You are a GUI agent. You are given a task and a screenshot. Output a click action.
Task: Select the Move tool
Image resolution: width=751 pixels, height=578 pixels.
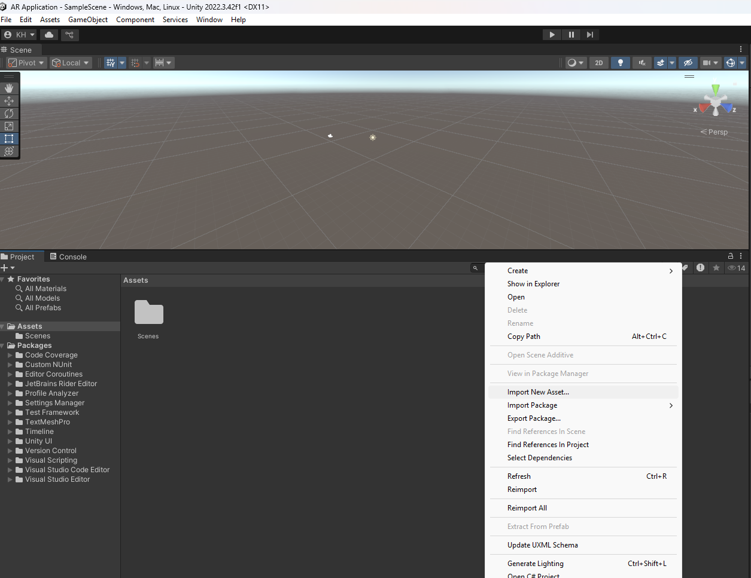pos(9,101)
